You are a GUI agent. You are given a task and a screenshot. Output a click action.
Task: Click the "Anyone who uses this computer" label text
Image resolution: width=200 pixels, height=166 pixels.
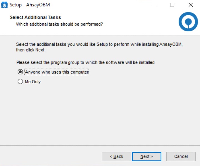pos(57,72)
